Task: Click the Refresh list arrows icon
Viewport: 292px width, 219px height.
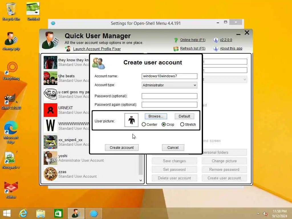Action: pyautogui.click(x=176, y=48)
